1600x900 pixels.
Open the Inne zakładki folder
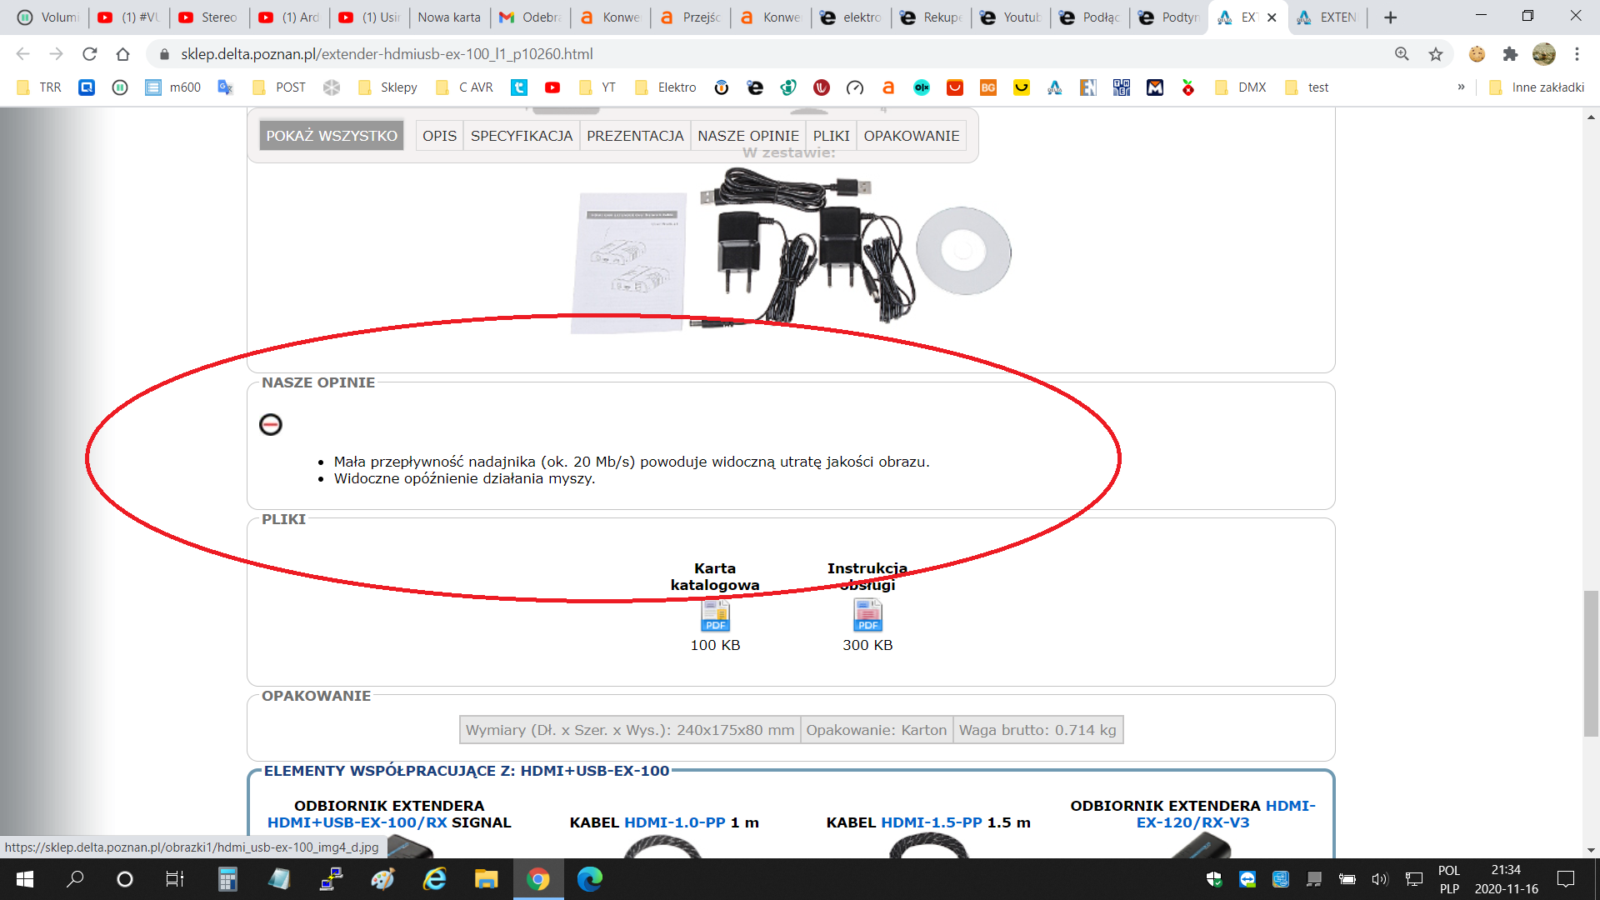[x=1537, y=87]
